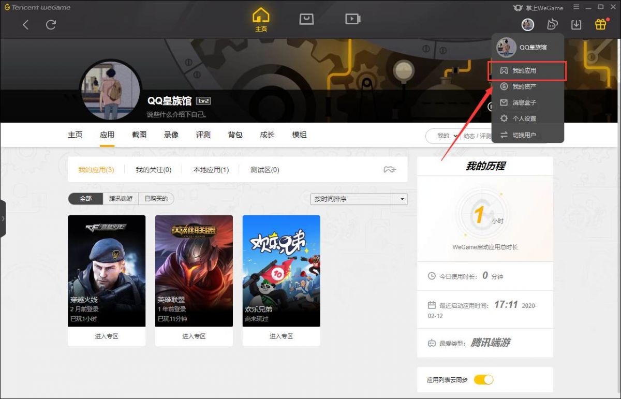The height and width of the screenshot is (399, 621).
Task: Click 进入专区 under 欢乐兄弟
Action: coord(282,336)
